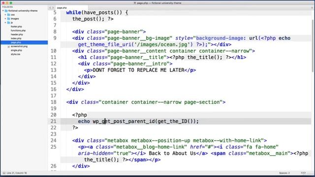
Task: Click line number 21 in the gutter
Action: (x=54, y=121)
